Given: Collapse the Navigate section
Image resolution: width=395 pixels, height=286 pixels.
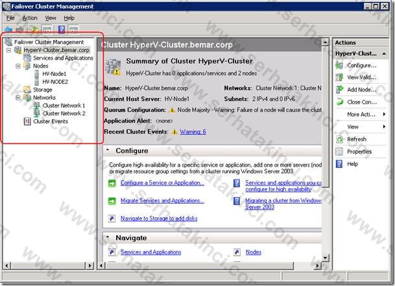Looking at the screenshot, I should 108,237.
